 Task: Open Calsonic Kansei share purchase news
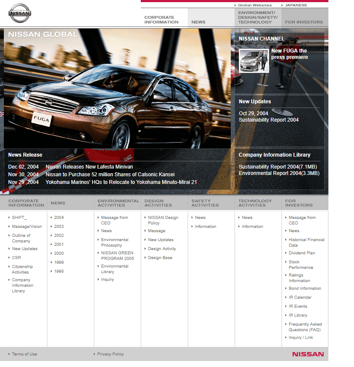110,175
